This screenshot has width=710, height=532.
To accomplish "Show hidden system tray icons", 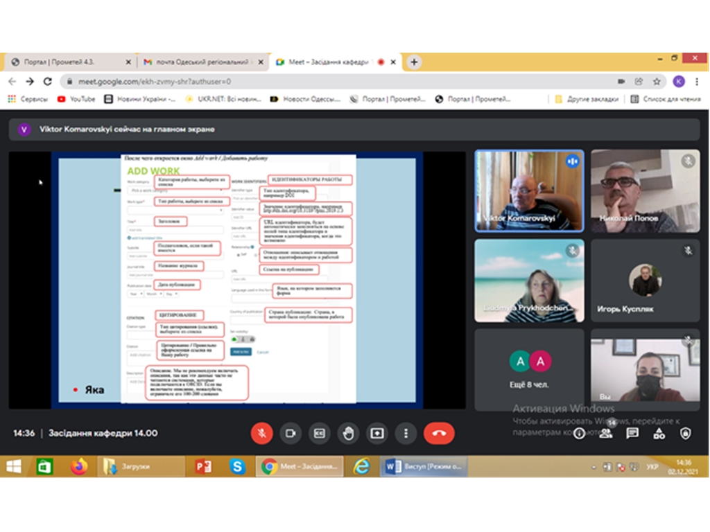I will pyautogui.click(x=594, y=467).
